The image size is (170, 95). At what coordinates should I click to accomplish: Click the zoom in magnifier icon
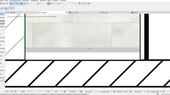tap(12, 92)
